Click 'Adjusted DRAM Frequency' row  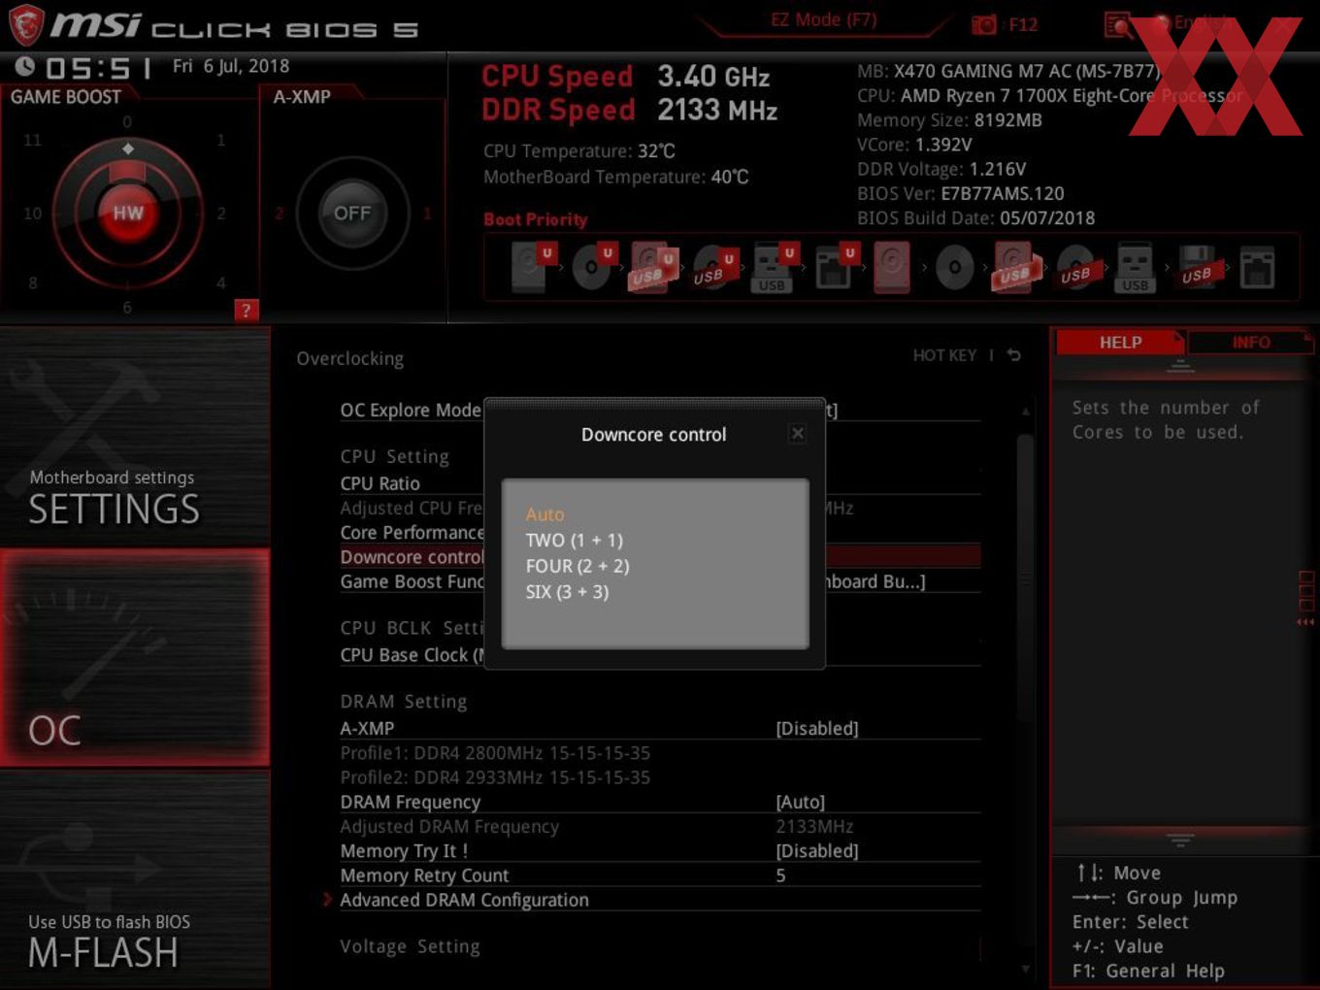(x=660, y=827)
